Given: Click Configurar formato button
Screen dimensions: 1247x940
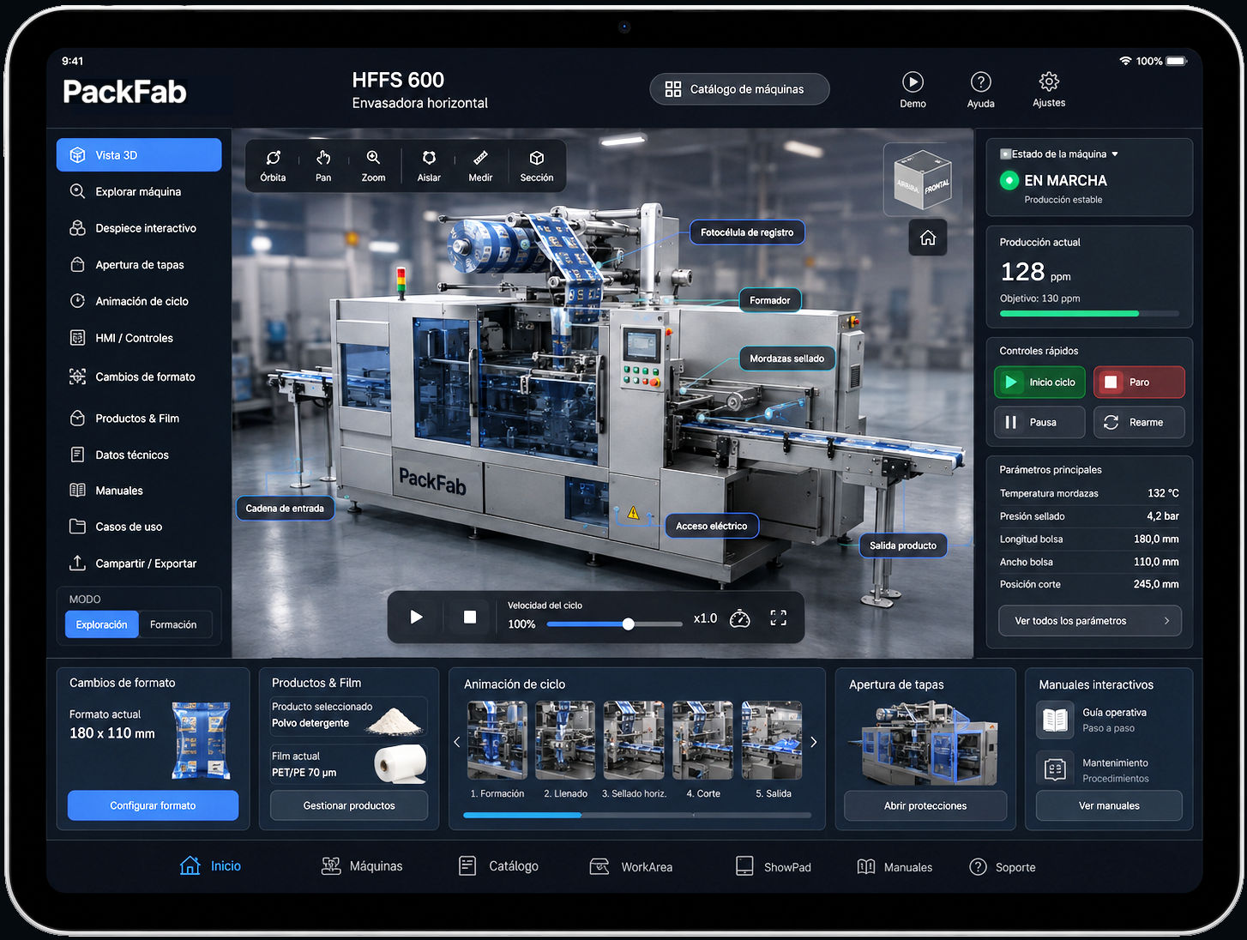Looking at the screenshot, I should [153, 805].
